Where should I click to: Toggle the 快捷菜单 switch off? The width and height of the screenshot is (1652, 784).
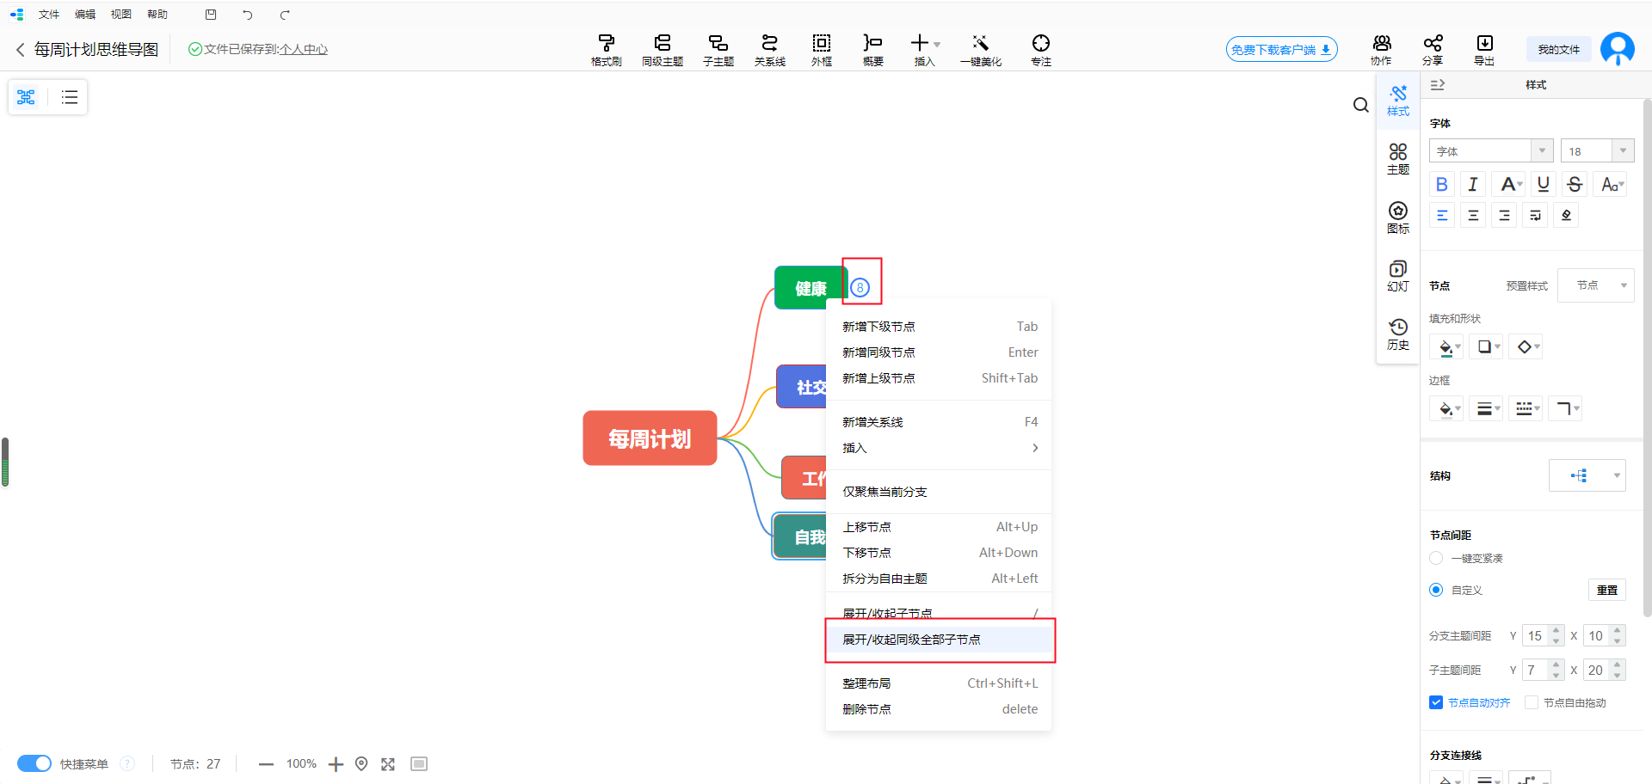pyautogui.click(x=34, y=763)
